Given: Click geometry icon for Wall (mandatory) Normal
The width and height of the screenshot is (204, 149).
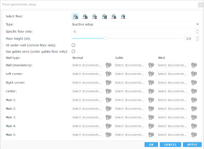Looking at the screenshot, I should [108, 65].
